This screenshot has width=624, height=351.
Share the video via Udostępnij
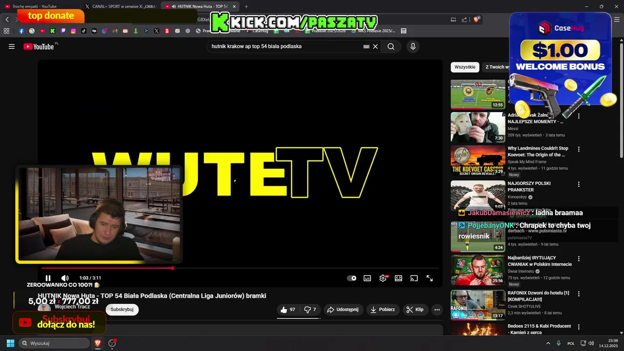click(x=343, y=310)
